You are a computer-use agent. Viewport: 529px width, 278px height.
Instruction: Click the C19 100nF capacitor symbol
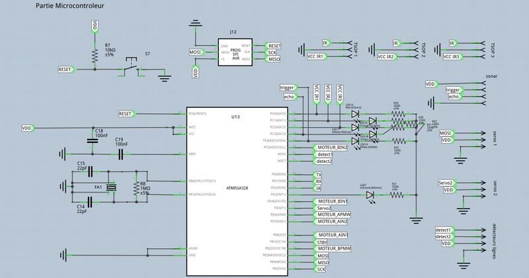tap(121, 154)
